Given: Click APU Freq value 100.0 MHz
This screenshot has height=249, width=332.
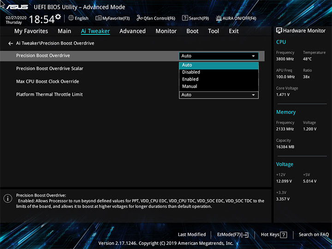Looking at the screenshot, I should (285, 77).
